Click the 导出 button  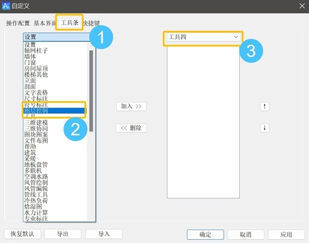(x=62, y=234)
